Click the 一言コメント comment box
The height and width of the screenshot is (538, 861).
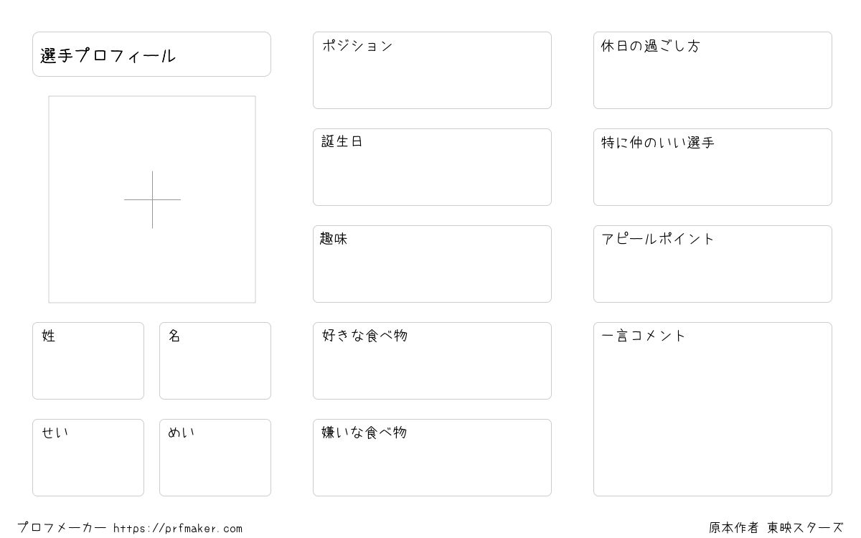[x=712, y=409]
